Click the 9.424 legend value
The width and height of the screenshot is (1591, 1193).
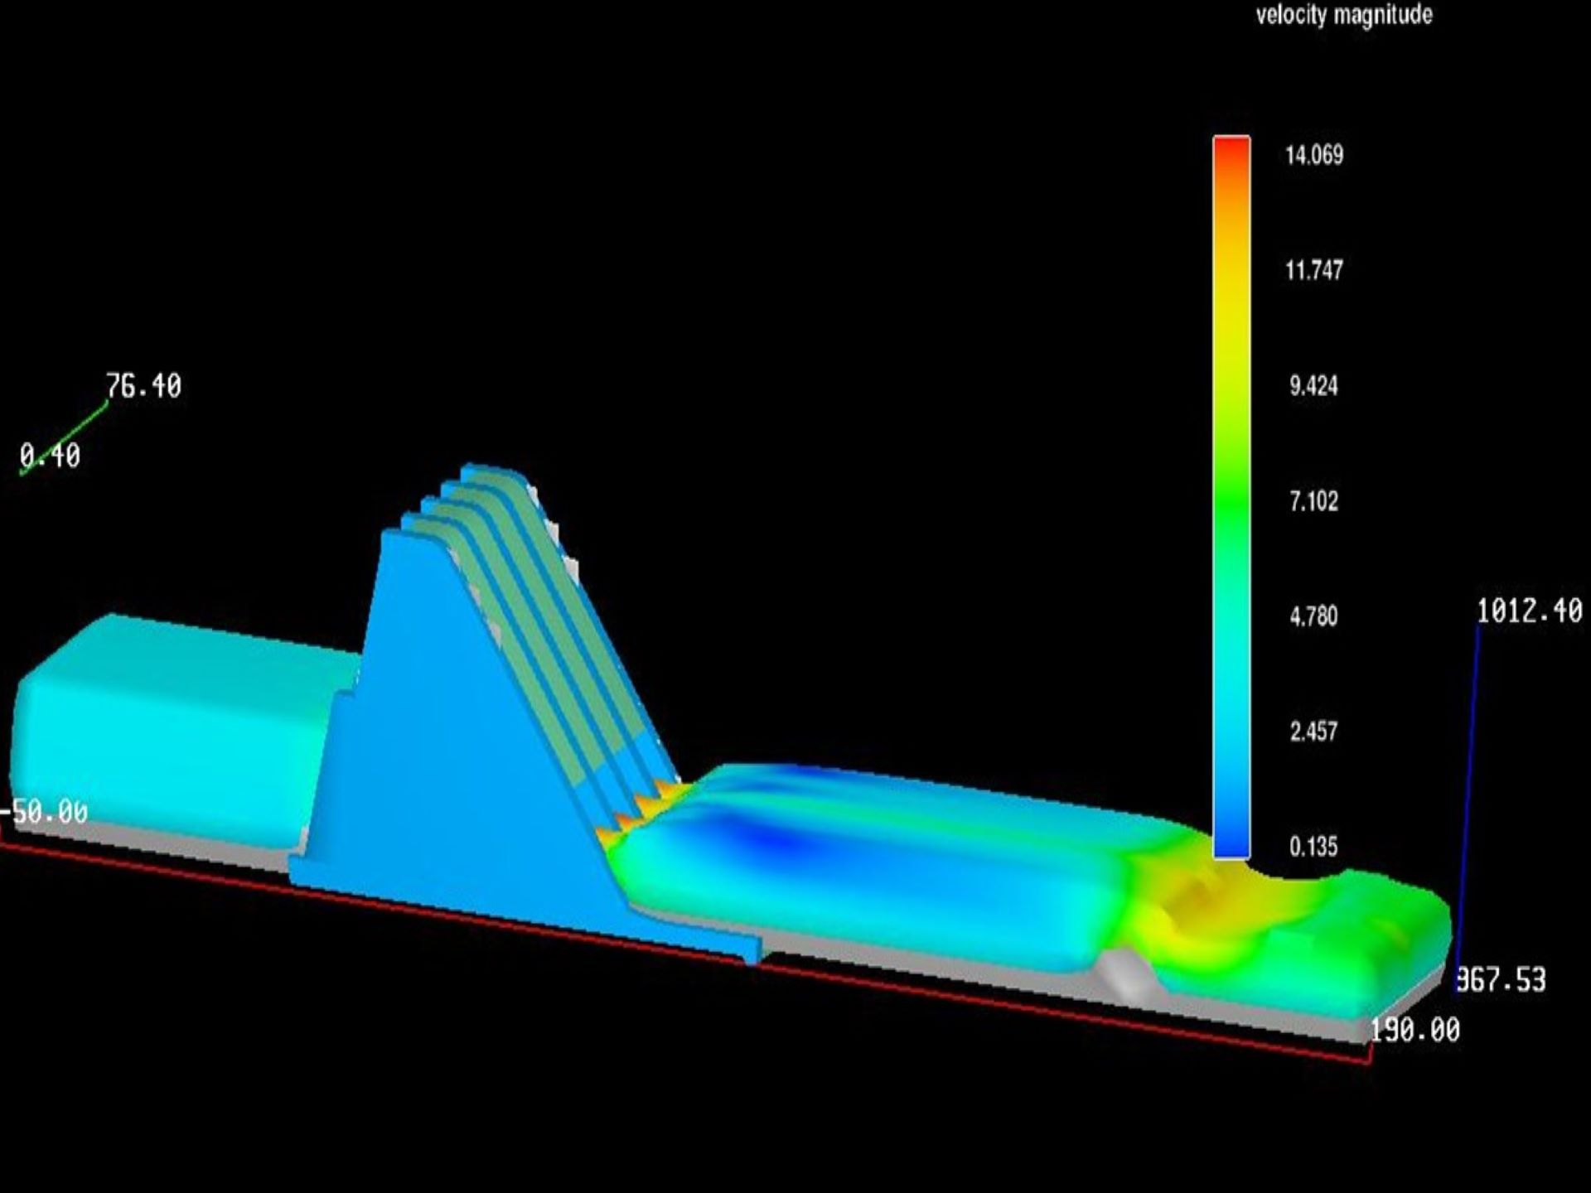click(1313, 385)
